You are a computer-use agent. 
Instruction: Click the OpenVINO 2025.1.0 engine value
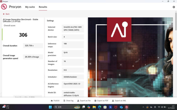pyautogui.click(x=73, y=85)
